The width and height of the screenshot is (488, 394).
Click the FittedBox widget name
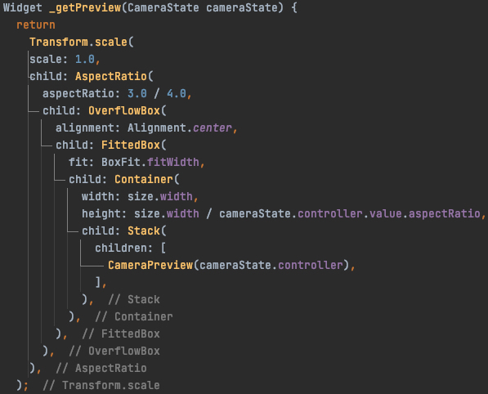click(x=131, y=145)
